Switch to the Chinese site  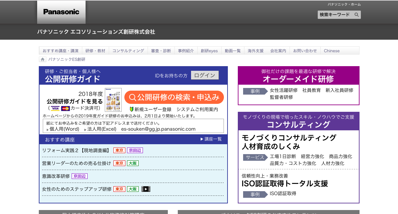[x=332, y=51]
